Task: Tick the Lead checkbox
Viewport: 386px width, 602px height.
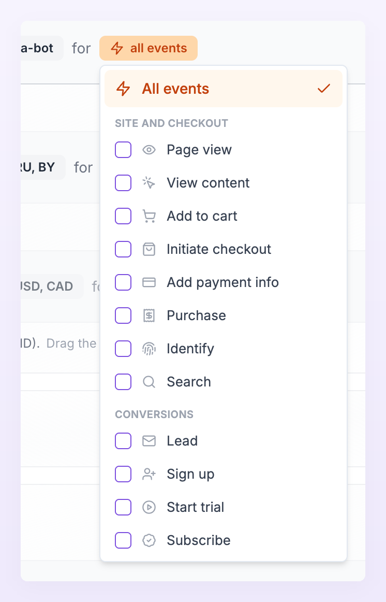Action: click(123, 441)
